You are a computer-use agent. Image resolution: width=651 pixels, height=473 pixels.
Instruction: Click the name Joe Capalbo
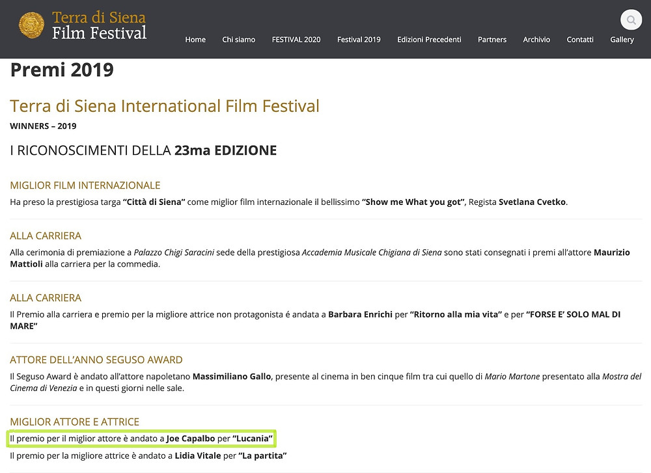pyautogui.click(x=191, y=439)
